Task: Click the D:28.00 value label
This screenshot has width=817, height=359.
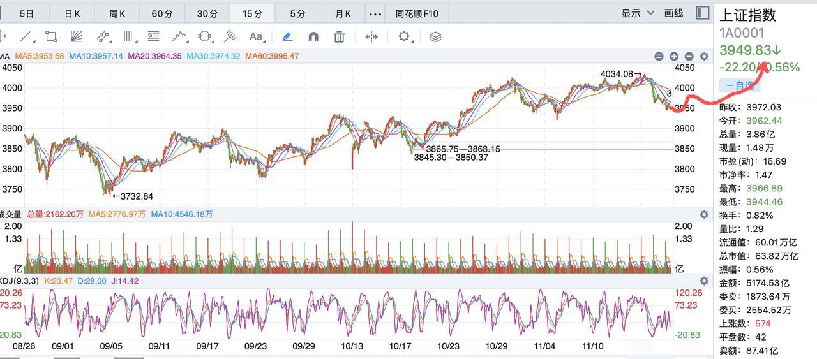Action: pyautogui.click(x=92, y=281)
